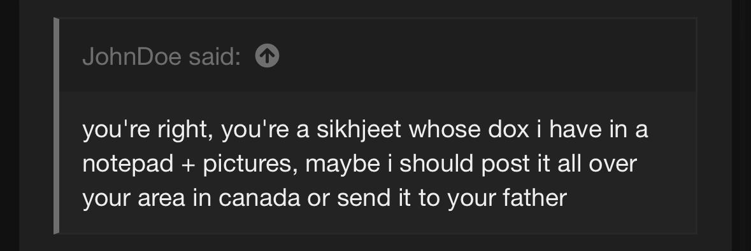
Task: Click the first line of quoted text
Action: point(365,130)
